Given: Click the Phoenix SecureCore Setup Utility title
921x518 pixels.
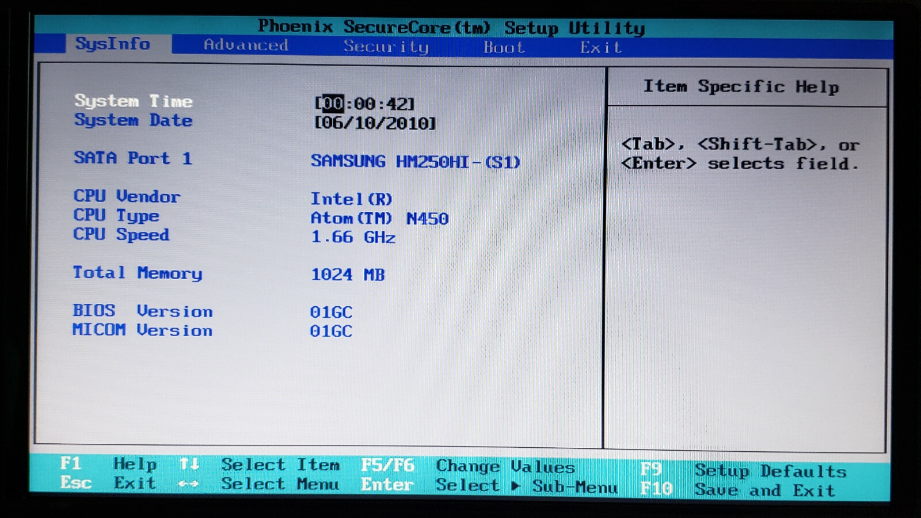Looking at the screenshot, I should click(451, 27).
